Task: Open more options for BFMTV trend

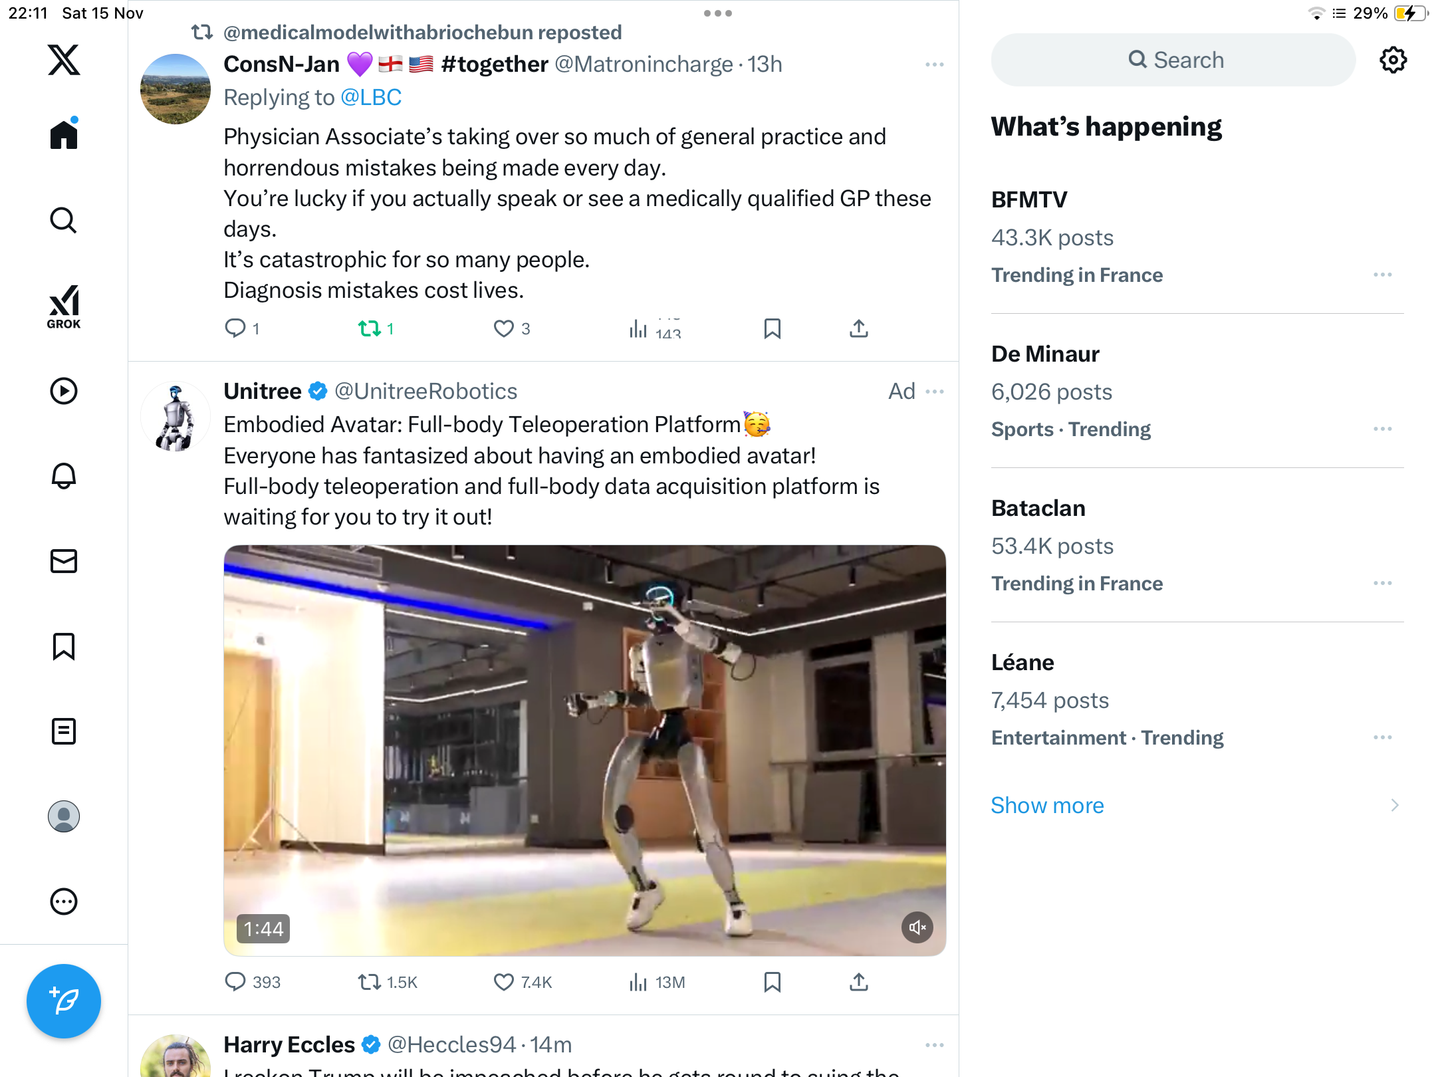Action: 1382,275
